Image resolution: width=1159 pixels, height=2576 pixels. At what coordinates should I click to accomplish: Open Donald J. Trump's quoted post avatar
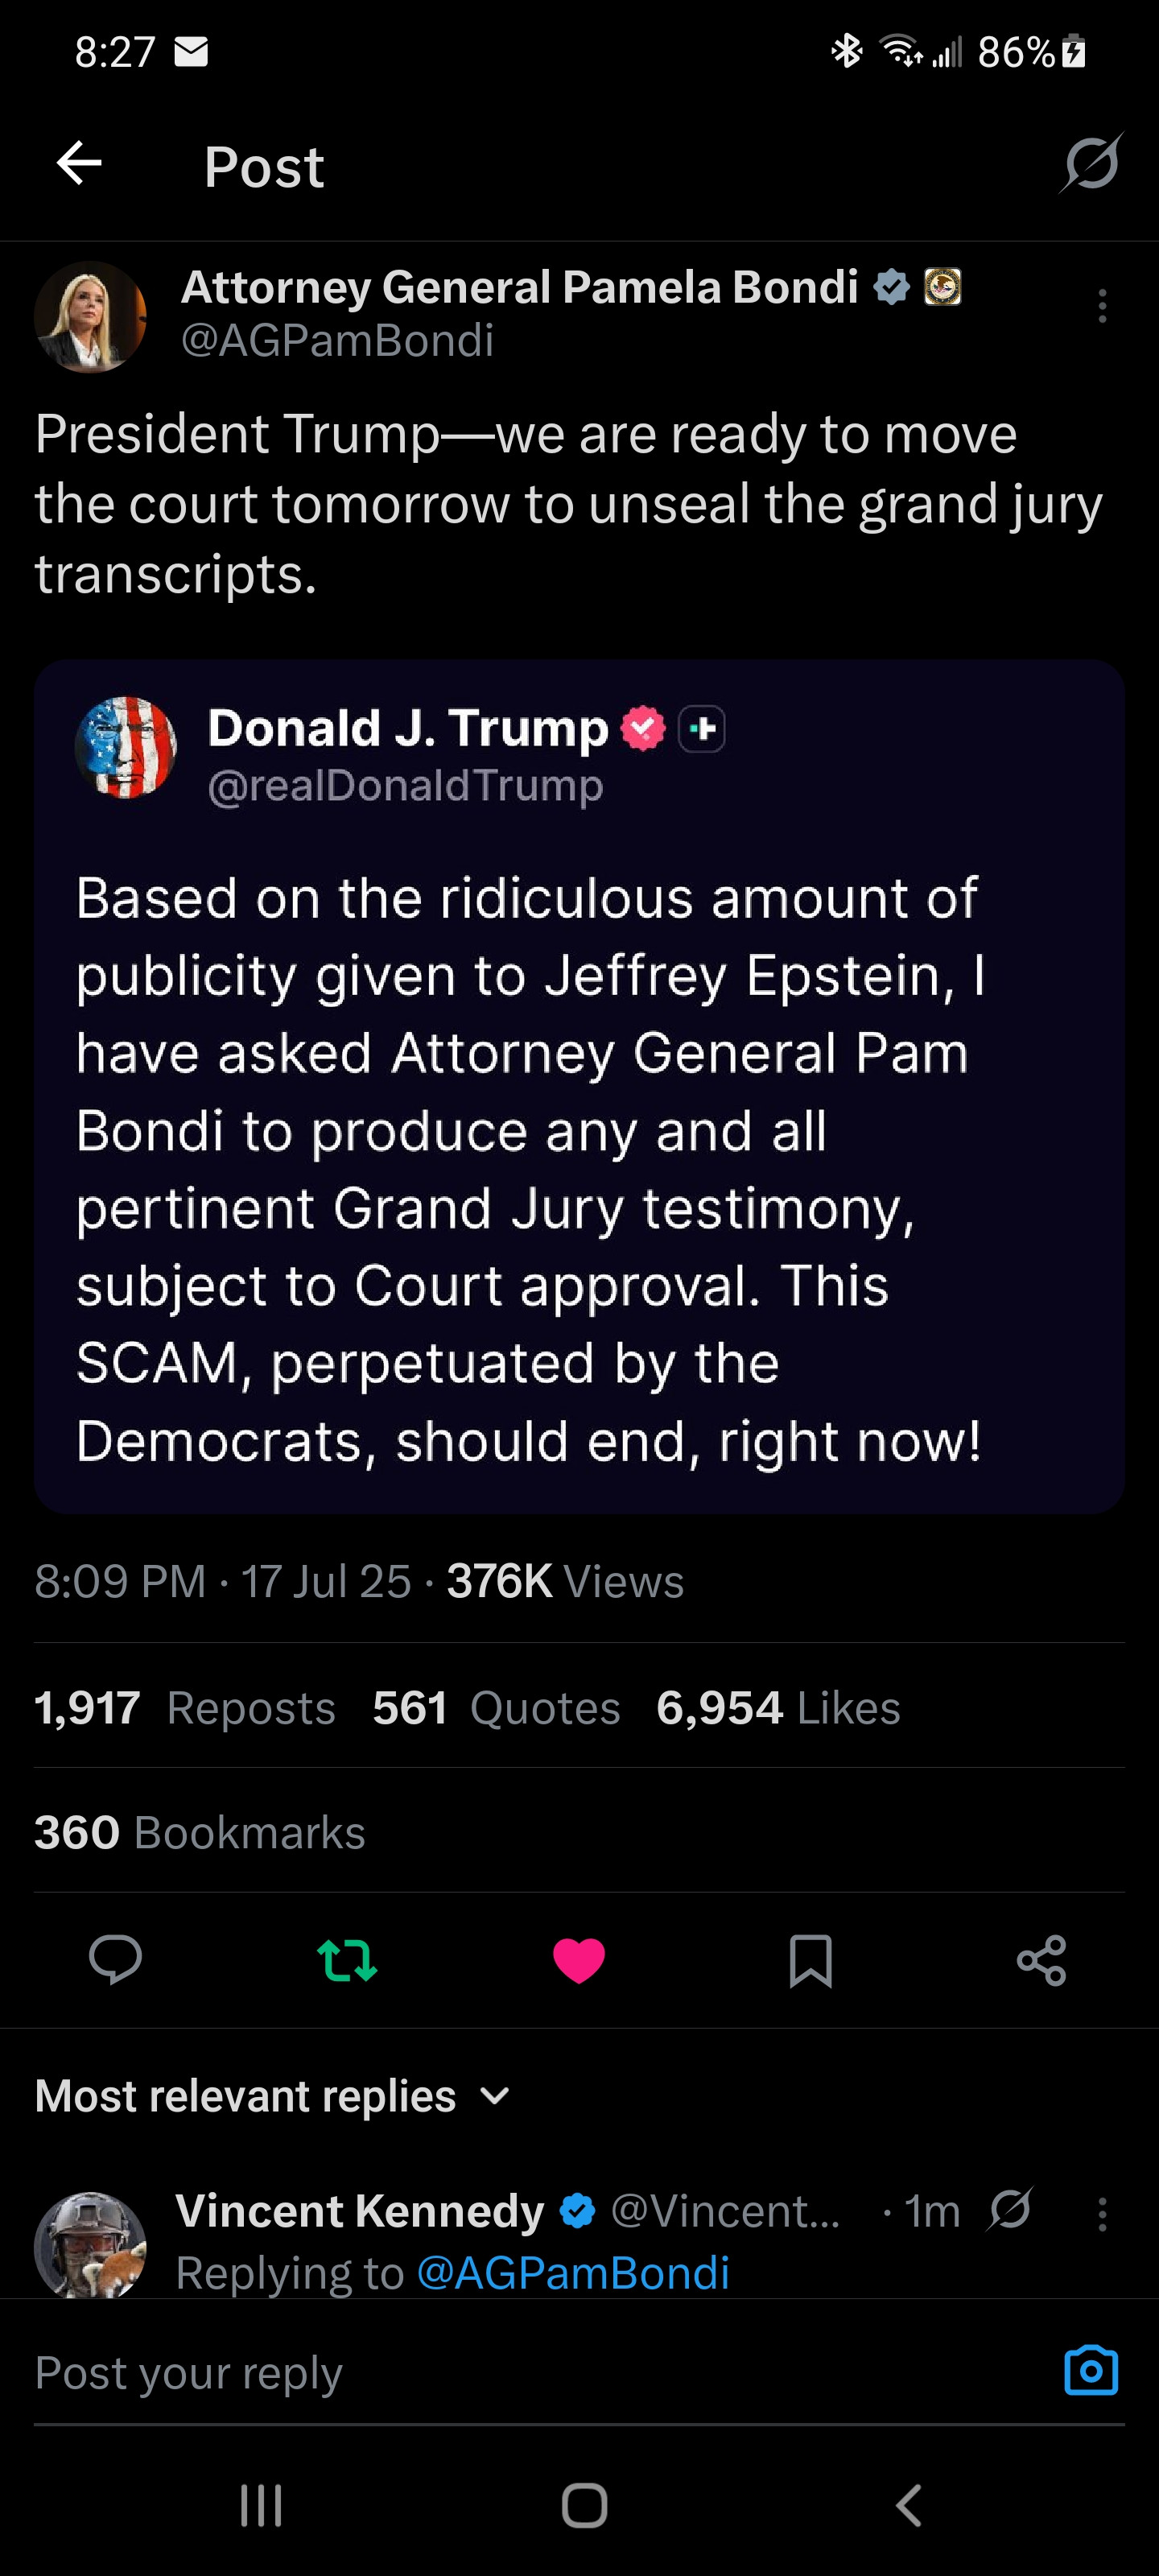(x=126, y=747)
